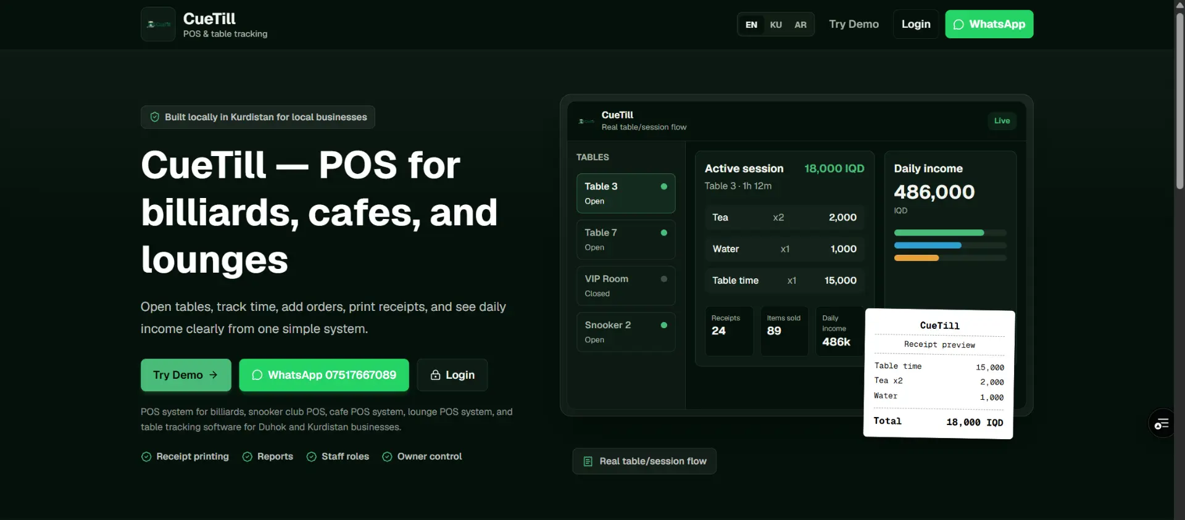Click the green status dot on Table 3
Image resolution: width=1185 pixels, height=520 pixels.
point(664,186)
